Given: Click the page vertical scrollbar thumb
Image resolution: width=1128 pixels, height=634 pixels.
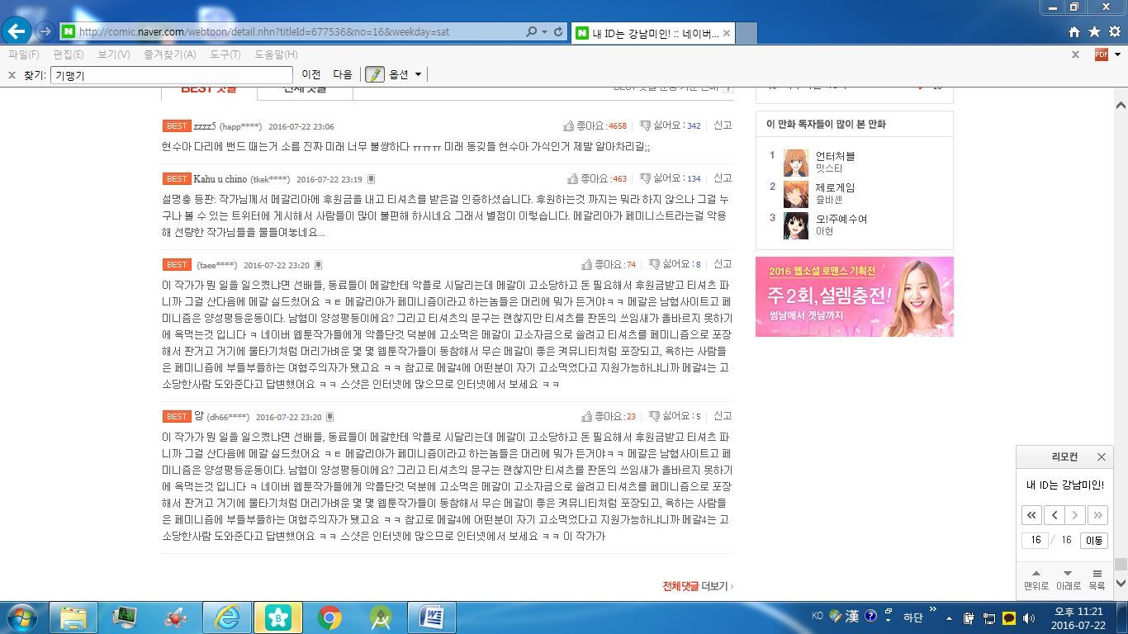Looking at the screenshot, I should coord(1121,565).
